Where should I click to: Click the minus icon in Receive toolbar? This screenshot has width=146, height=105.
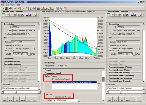pyautogui.click(x=116, y=15)
